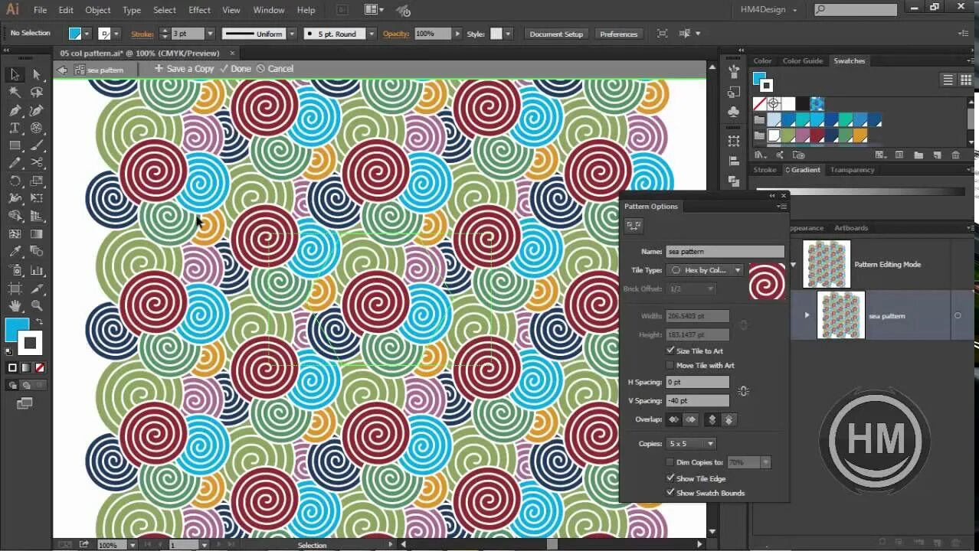
Task: Enable Move Tile with Art checkbox
Action: pos(670,365)
